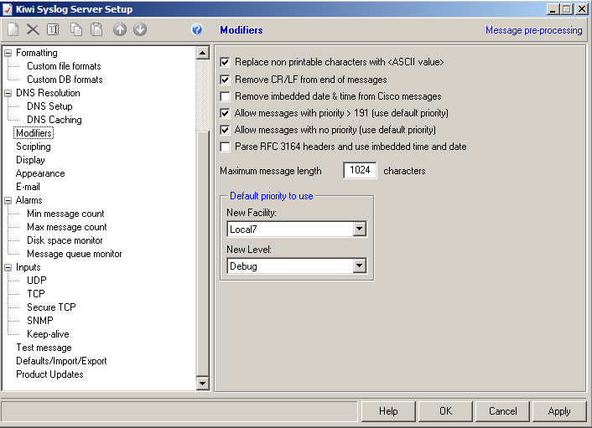Open DNS Setup settings

coord(49,106)
